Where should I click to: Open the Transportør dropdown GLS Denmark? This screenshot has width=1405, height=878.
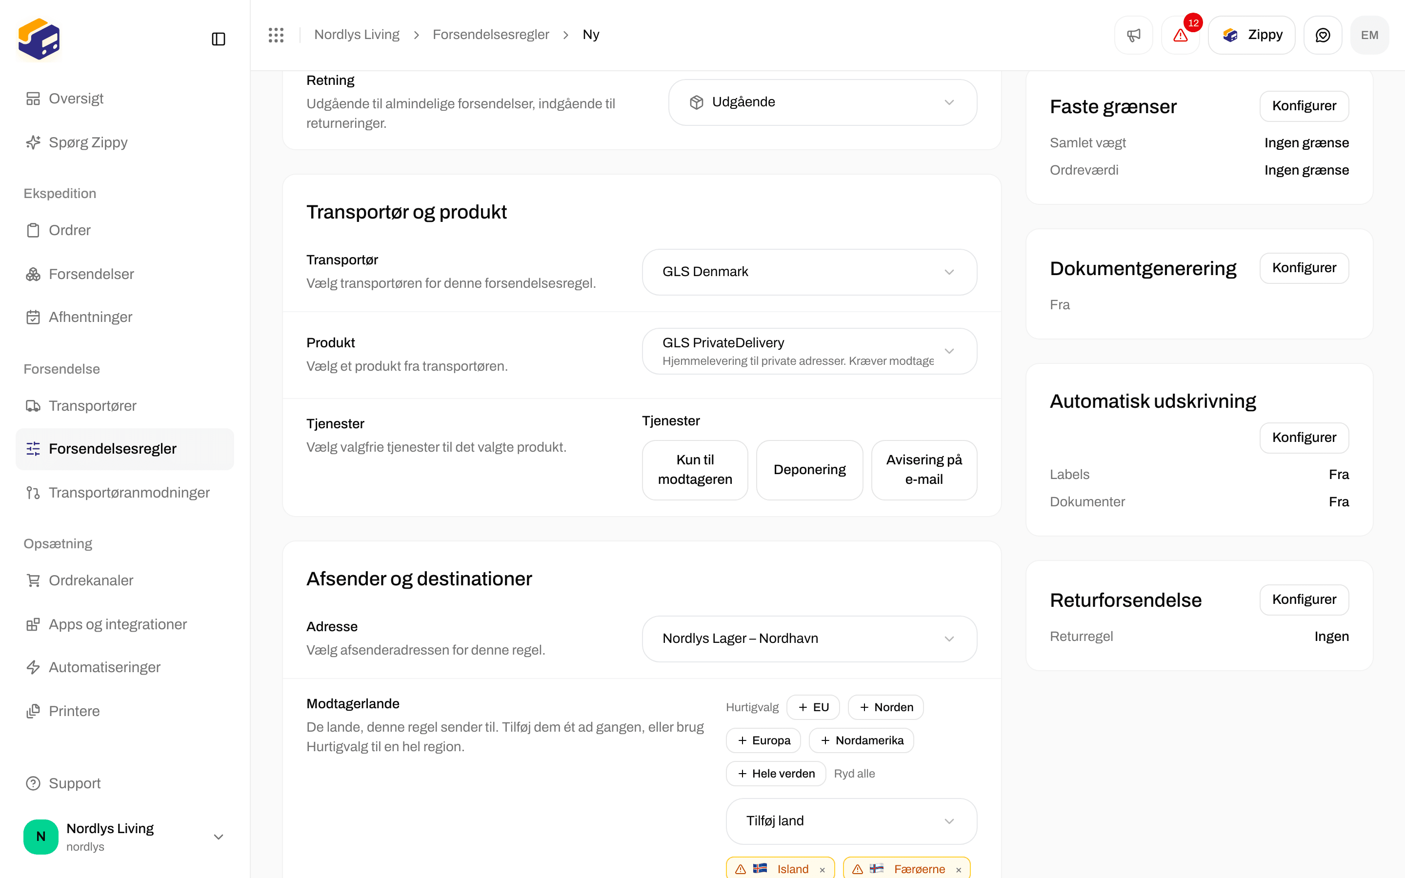(809, 272)
